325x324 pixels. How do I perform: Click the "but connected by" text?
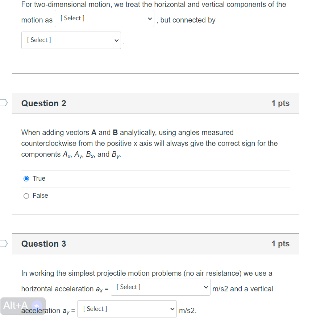click(x=188, y=20)
